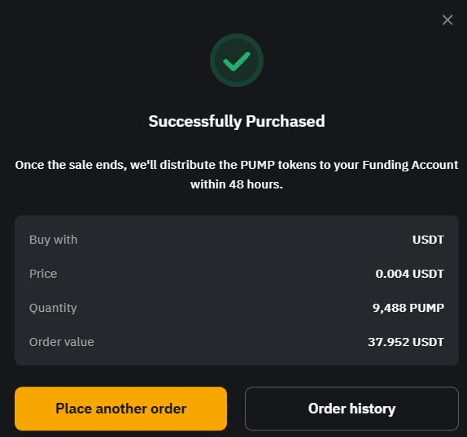Click the word Purchased in the heading
The width and height of the screenshot is (467, 437).
(x=286, y=121)
